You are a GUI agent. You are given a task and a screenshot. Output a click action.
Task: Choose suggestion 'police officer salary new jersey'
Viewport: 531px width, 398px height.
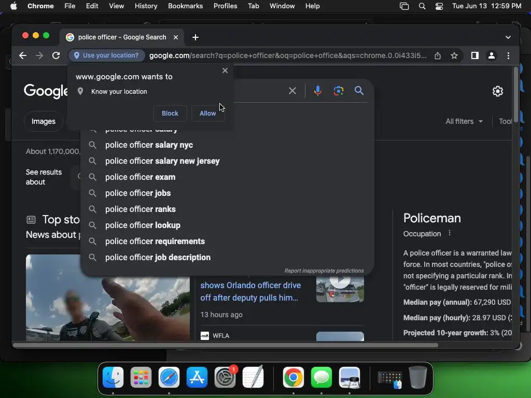(x=227, y=161)
